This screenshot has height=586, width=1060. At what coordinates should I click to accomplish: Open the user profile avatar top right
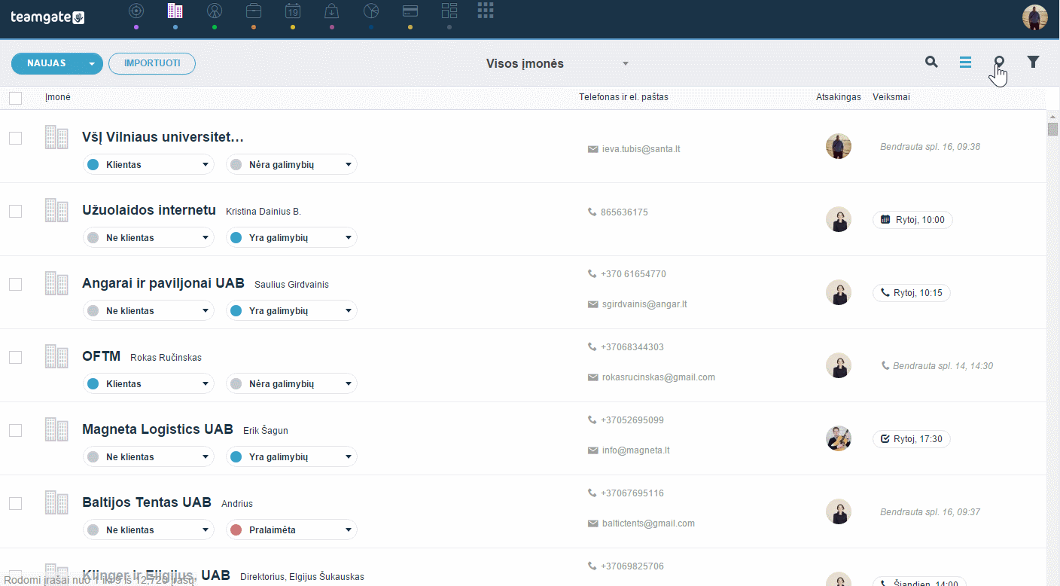point(1035,17)
